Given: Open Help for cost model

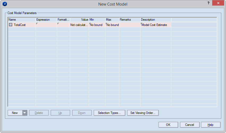Looking at the screenshot, I should tap(211, 125).
